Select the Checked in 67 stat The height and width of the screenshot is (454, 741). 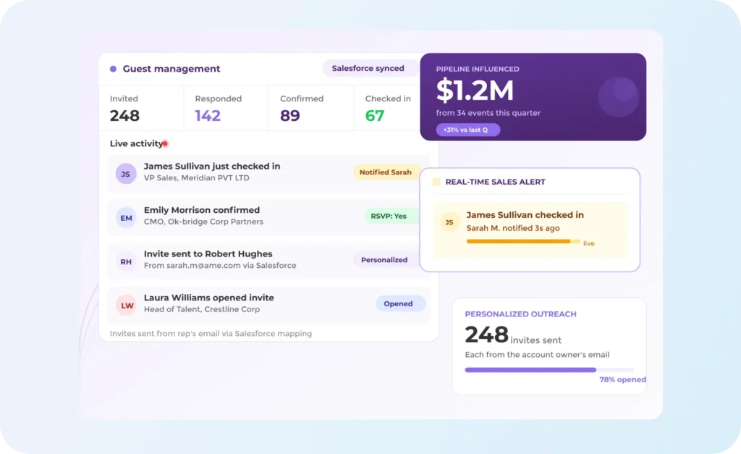[388, 109]
